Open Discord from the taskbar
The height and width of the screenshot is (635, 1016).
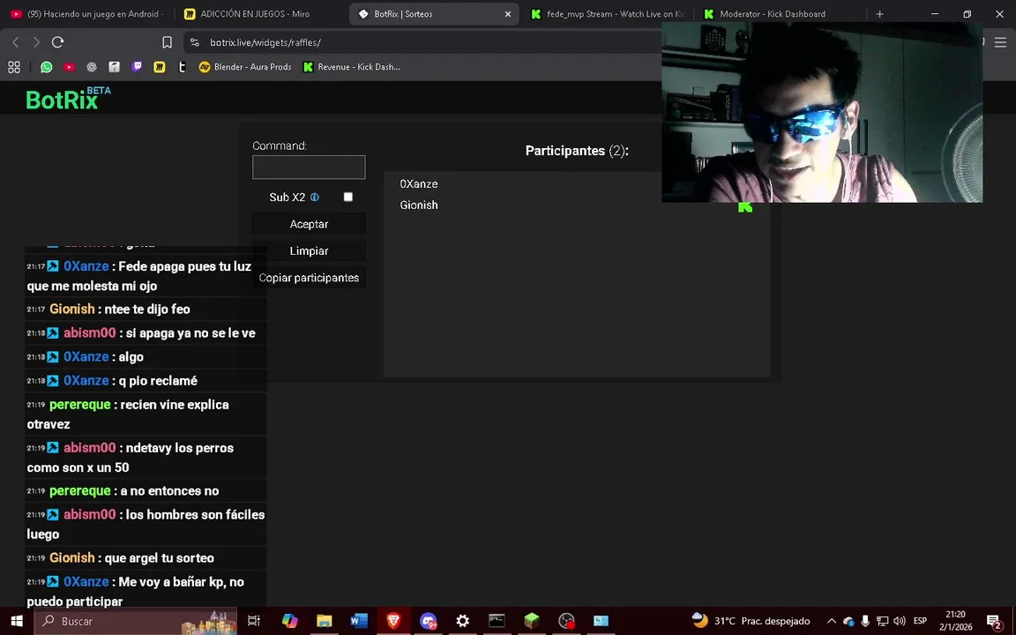coord(428,621)
